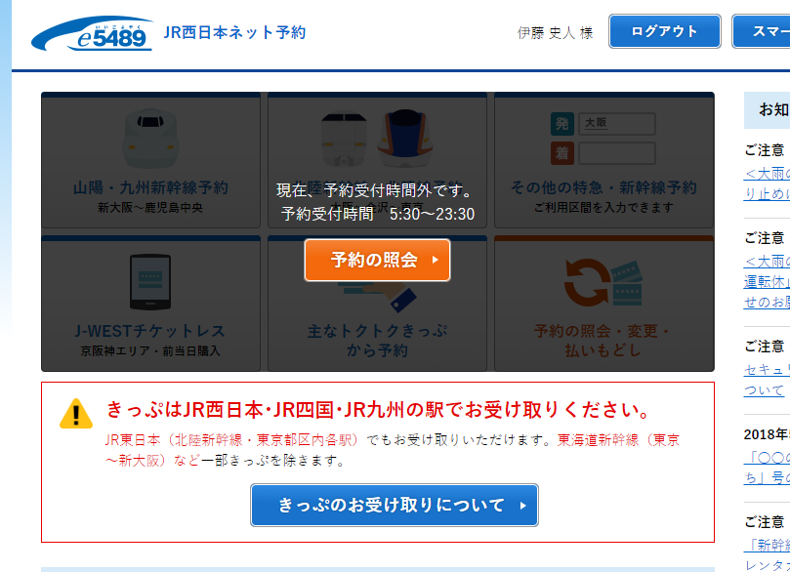Click the Sanyo-Kyushu shinkansen train icon
Viewport: 790px width, 572px height.
(150, 139)
